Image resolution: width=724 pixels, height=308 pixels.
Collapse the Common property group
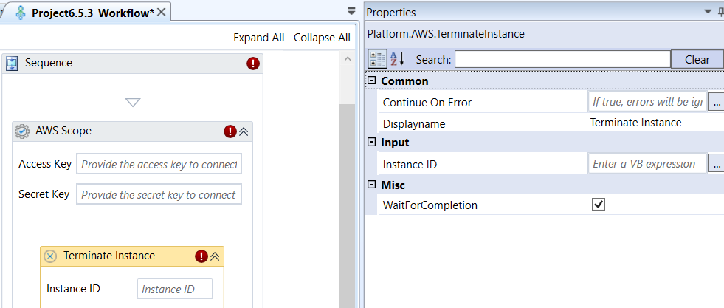(371, 81)
